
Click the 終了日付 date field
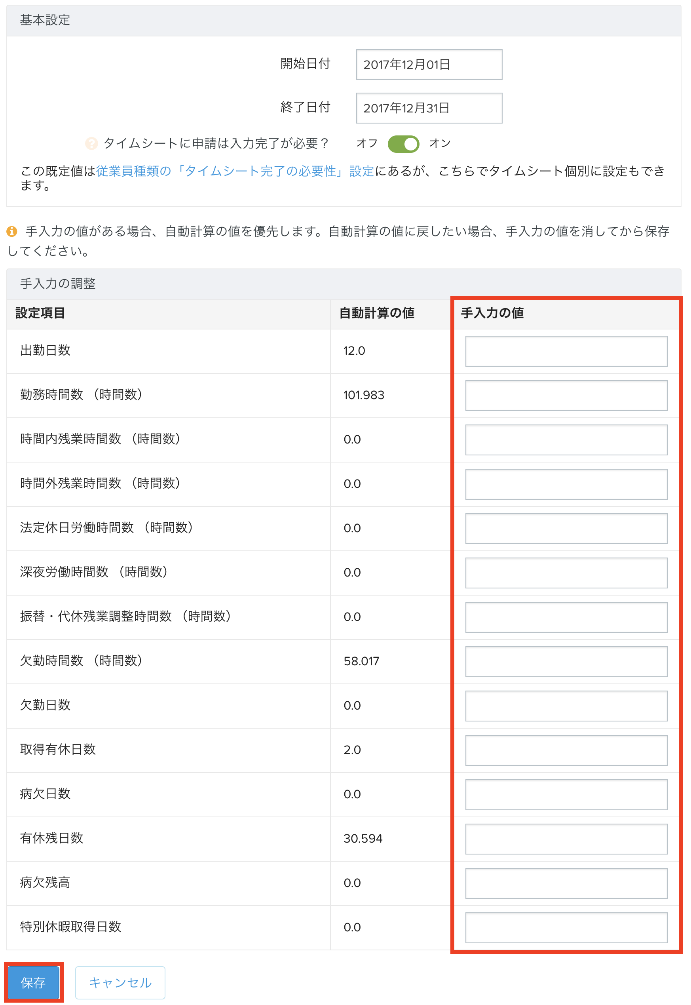tap(429, 108)
